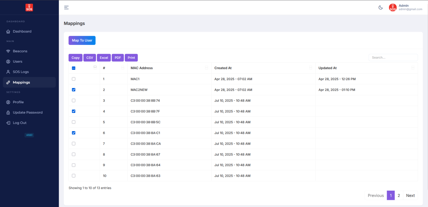Open the Admin profile avatar

[x=393, y=7]
